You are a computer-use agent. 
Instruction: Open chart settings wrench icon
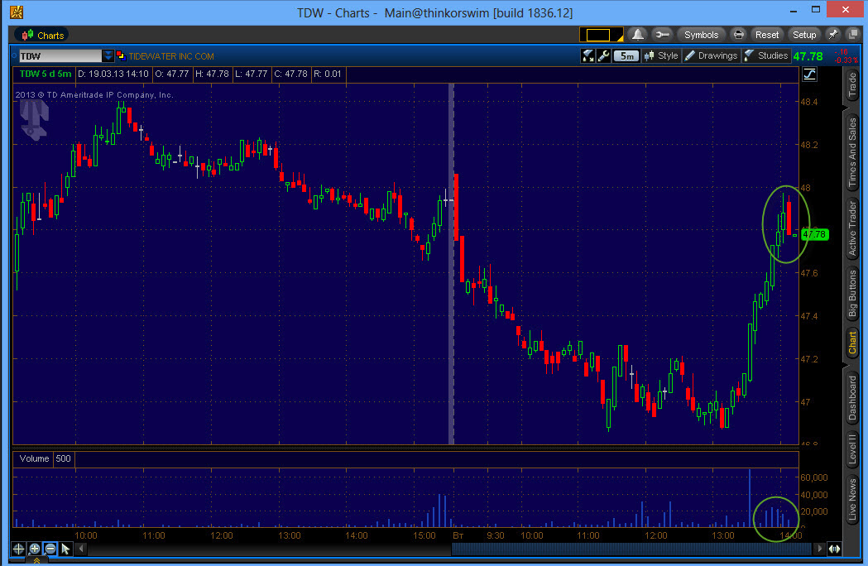(x=603, y=56)
